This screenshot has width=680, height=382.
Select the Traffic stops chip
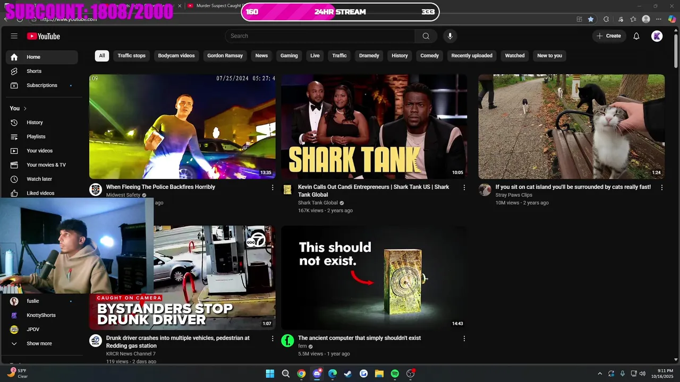[x=132, y=56]
